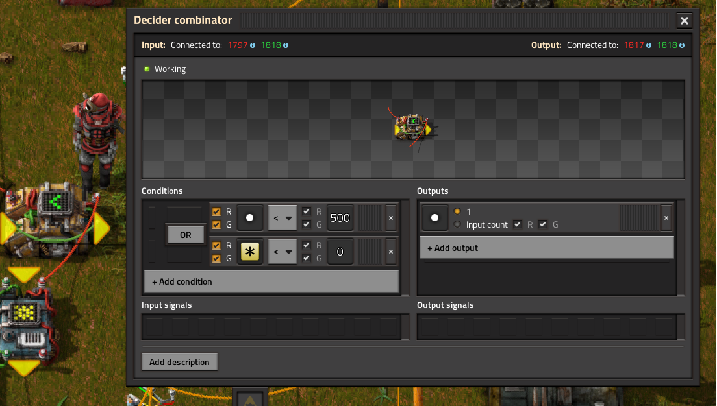717x406 pixels.
Task: Click info icon next to input network 1797
Action: point(253,45)
